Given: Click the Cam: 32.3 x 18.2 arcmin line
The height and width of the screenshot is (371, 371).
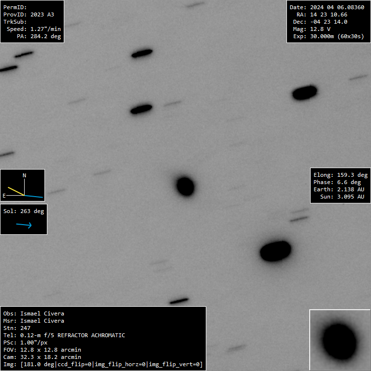Looking at the screenshot, I should [x=42, y=357].
